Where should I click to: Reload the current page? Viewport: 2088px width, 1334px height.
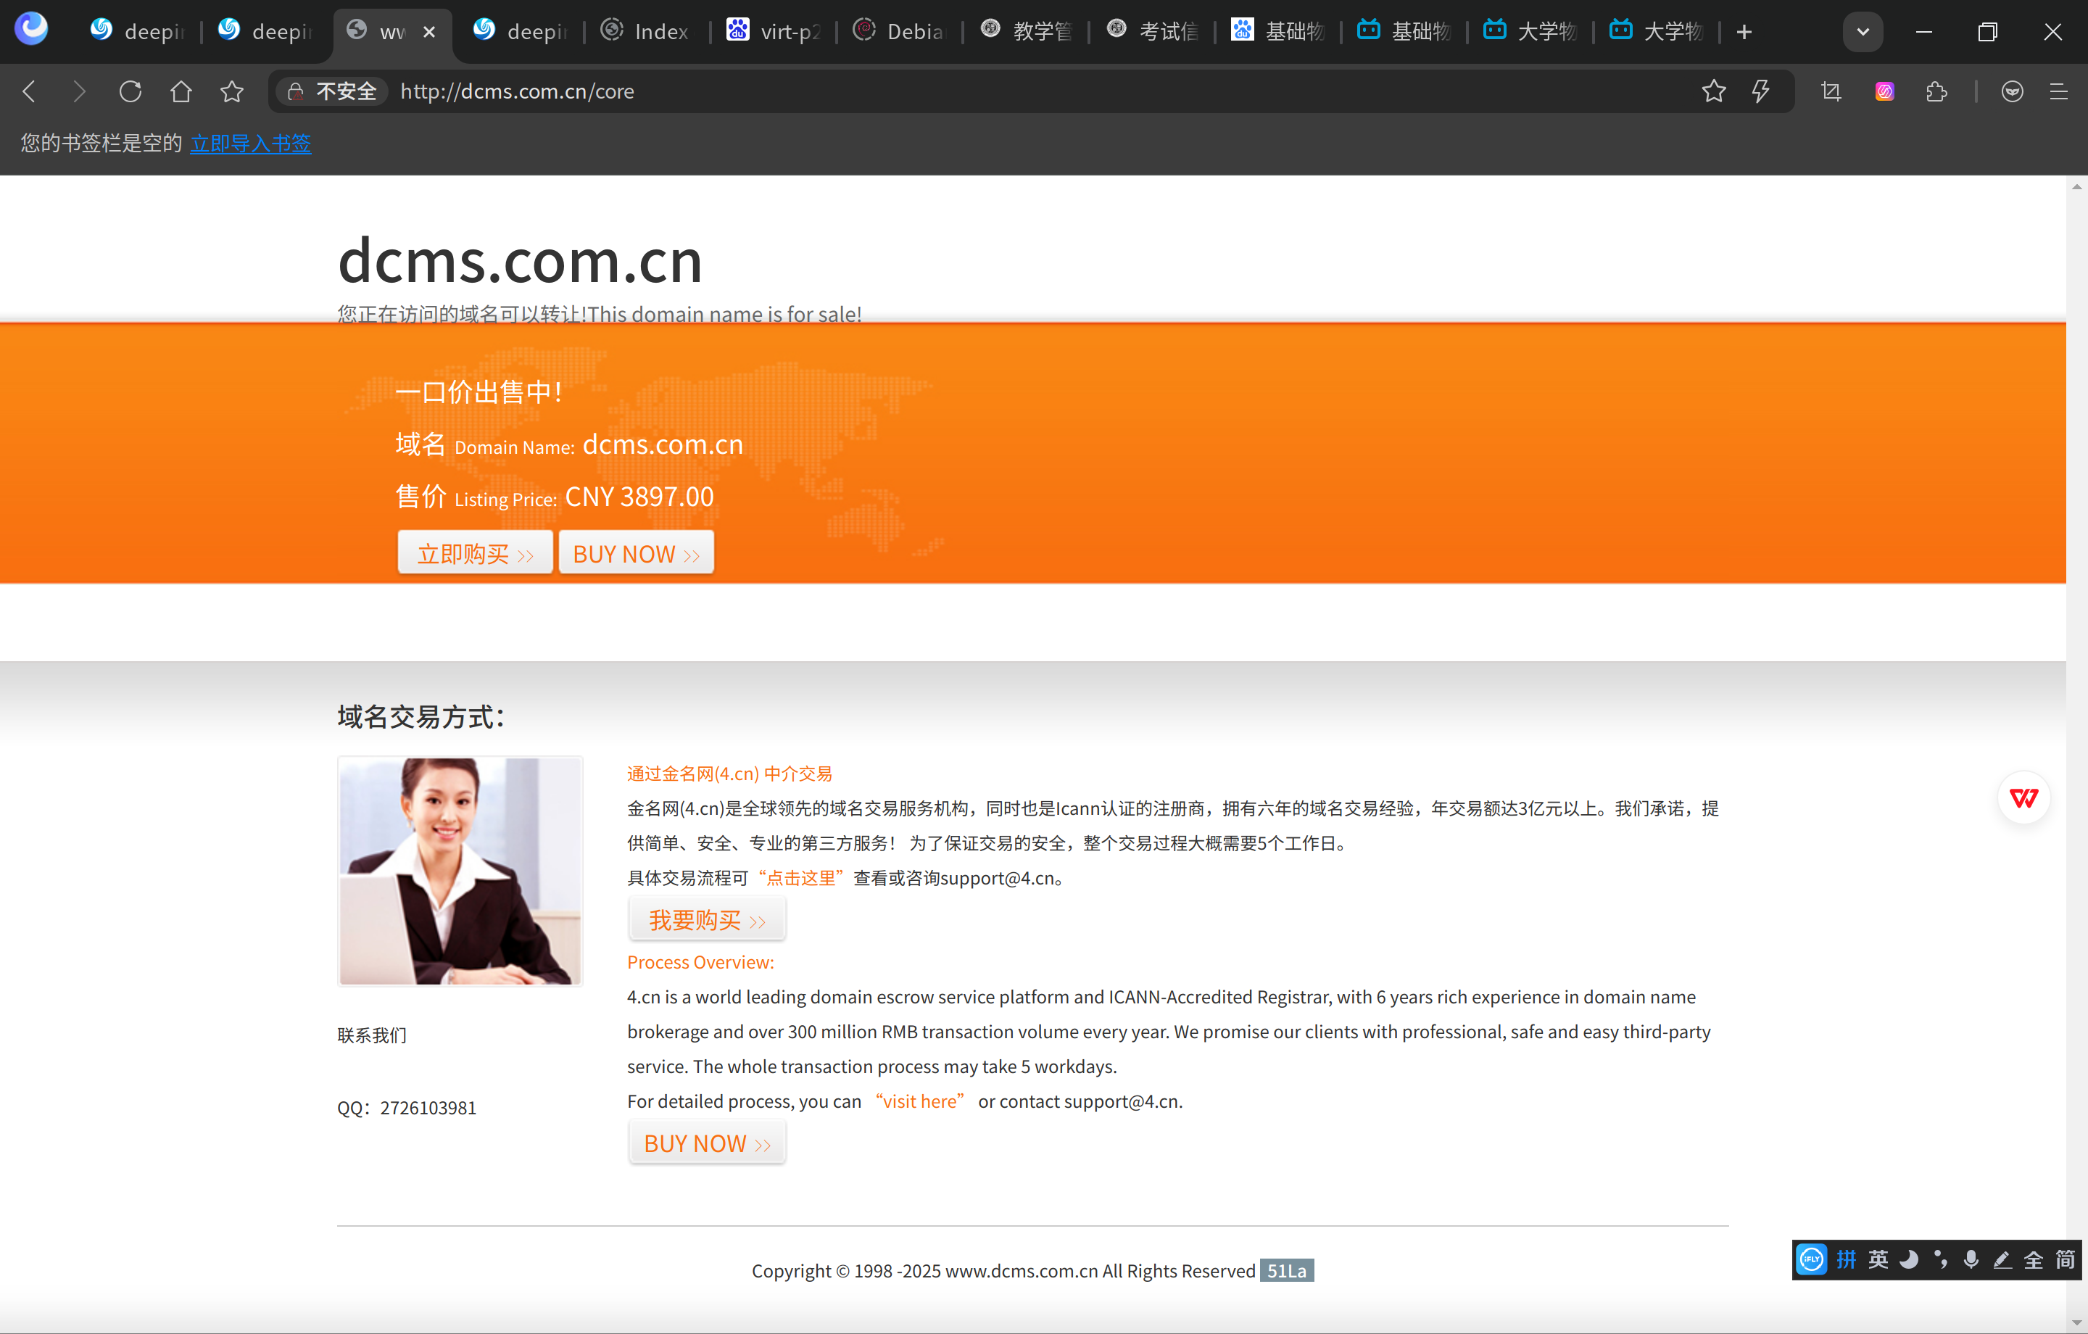pos(130,91)
